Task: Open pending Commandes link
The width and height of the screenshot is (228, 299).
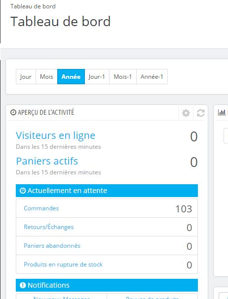Action: (x=41, y=208)
